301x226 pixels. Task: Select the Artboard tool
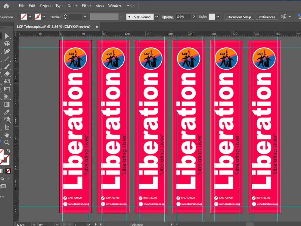coord(7,127)
